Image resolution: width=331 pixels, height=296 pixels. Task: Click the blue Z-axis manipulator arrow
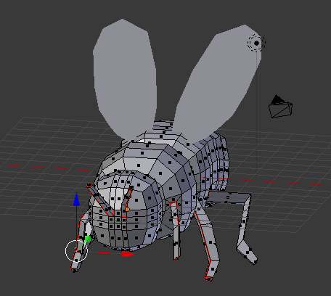point(76,200)
